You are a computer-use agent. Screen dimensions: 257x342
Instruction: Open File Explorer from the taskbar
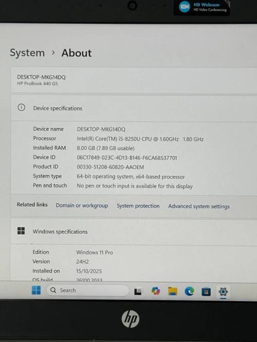click(x=173, y=291)
